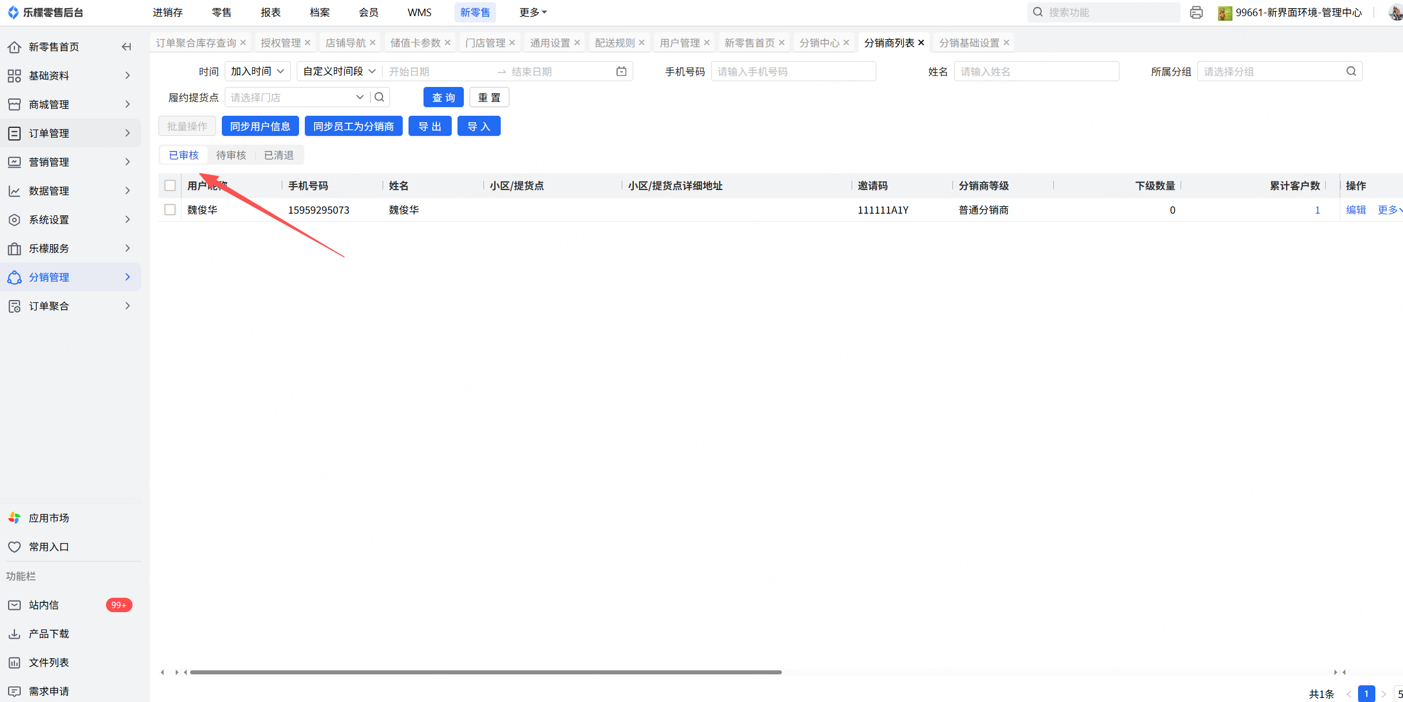Switch to the 待审核 tab
This screenshot has width=1403, height=702.
coord(231,155)
